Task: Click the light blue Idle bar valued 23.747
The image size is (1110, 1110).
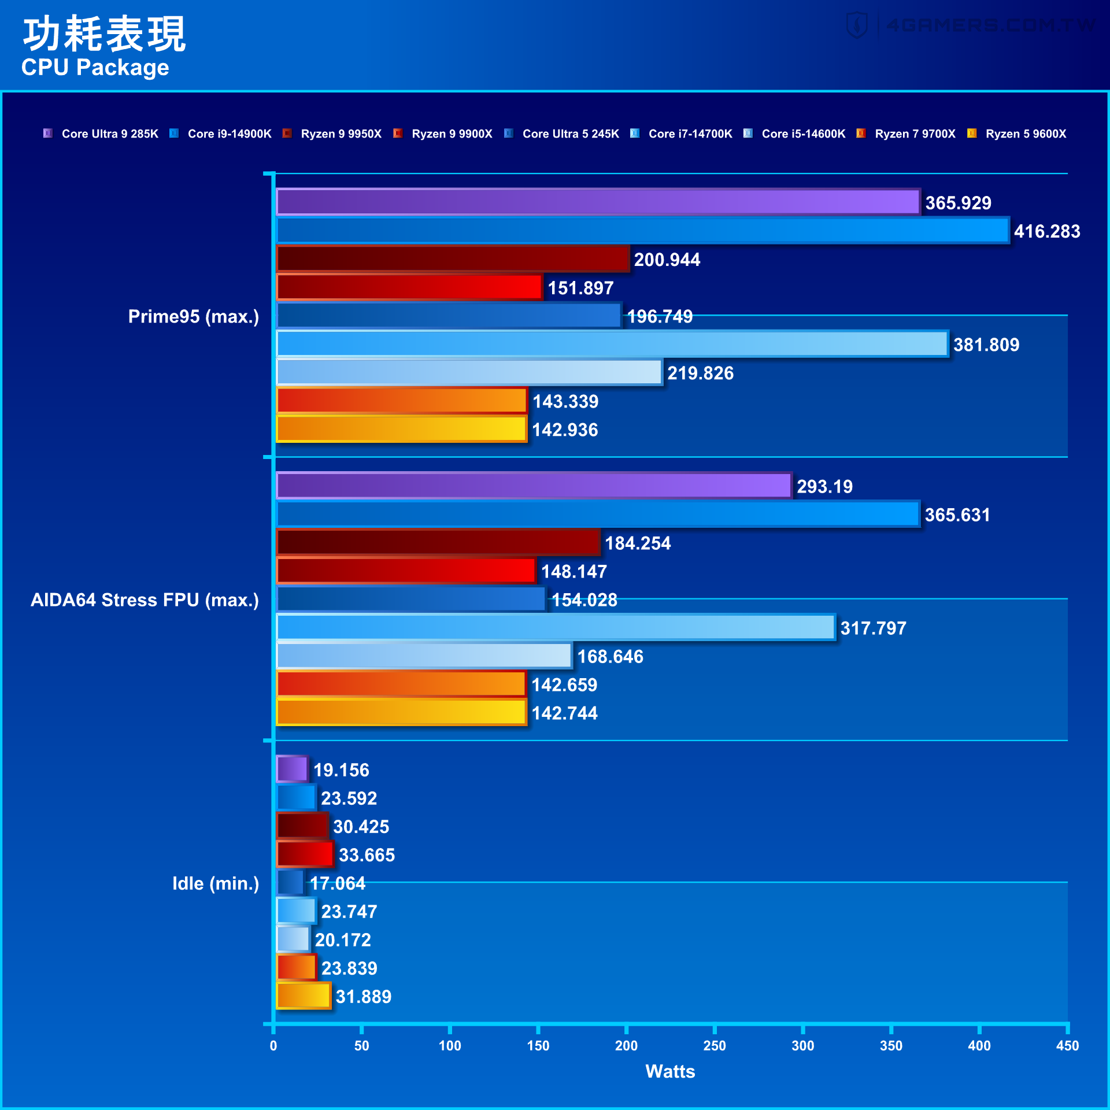Action: pyautogui.click(x=297, y=911)
